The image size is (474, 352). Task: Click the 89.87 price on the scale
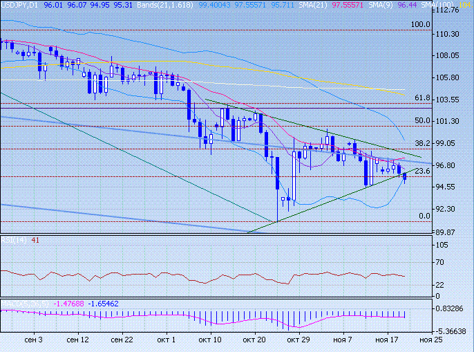pos(451,232)
